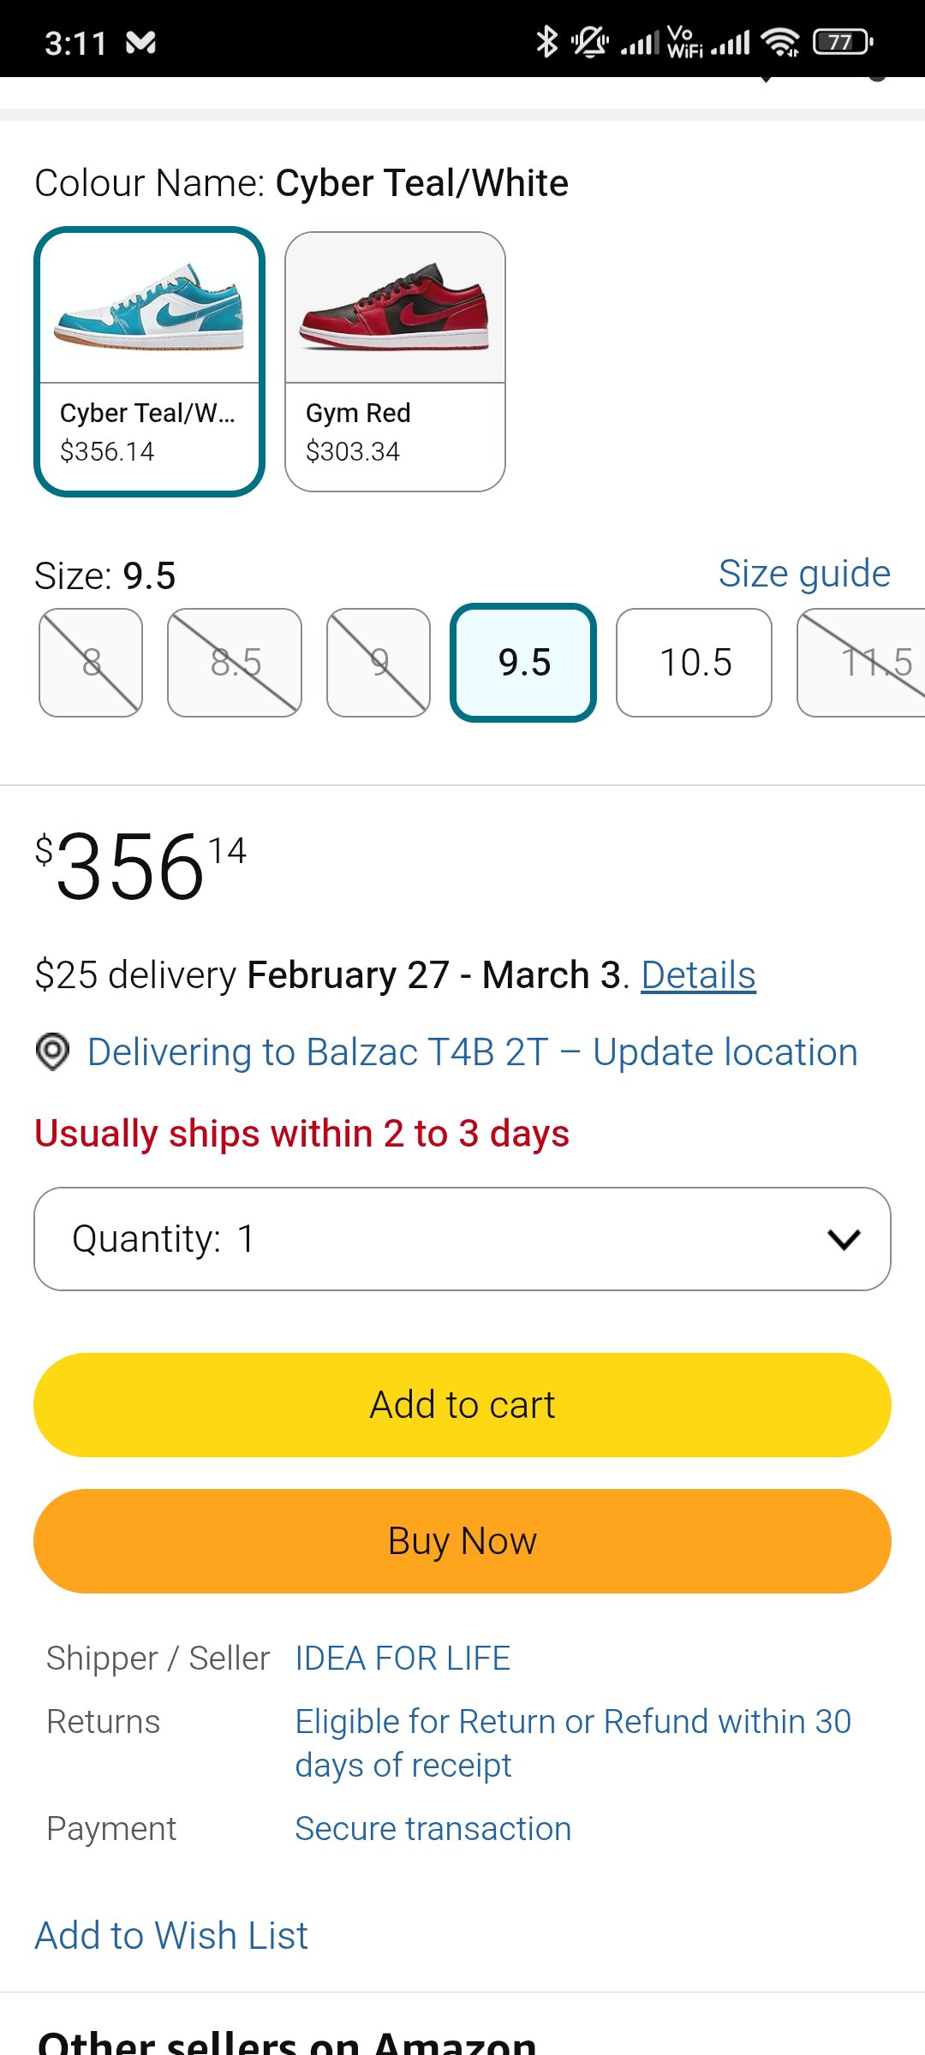This screenshot has height=2055, width=925.
Task: Select the Cyber Teal/White colour swatch
Action: click(x=149, y=360)
